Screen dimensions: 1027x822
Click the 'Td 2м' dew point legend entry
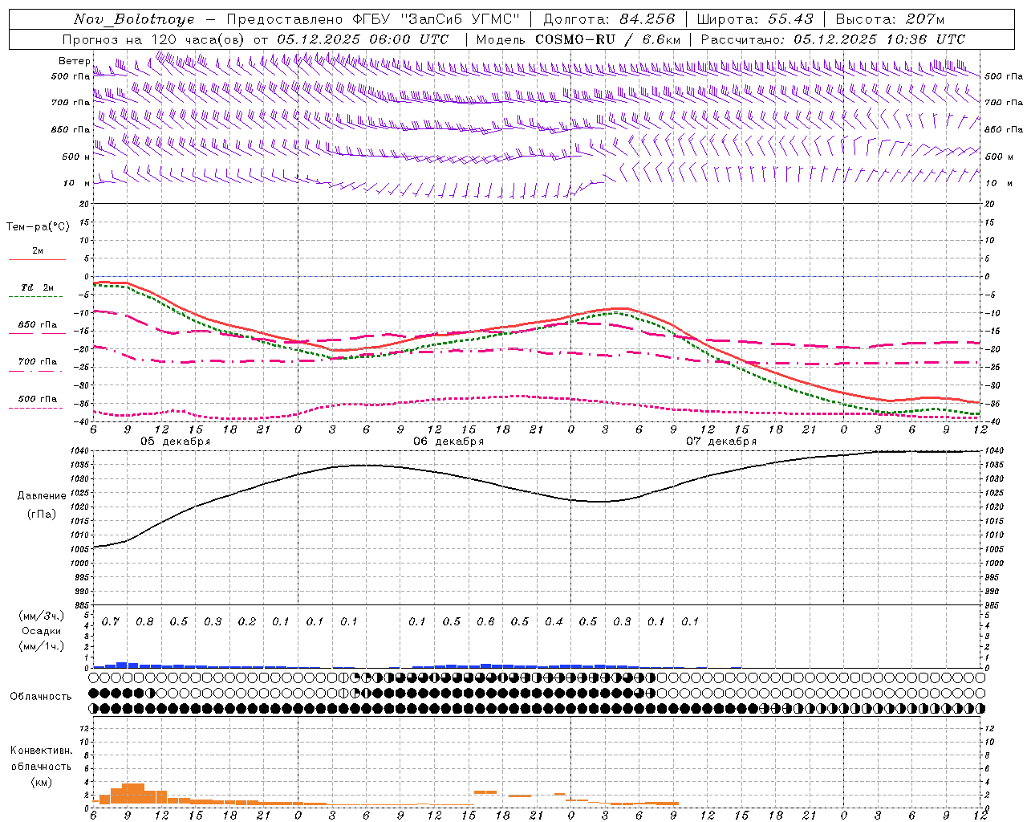pos(38,287)
